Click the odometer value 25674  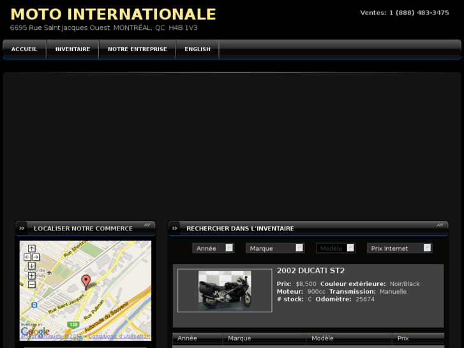(x=365, y=299)
